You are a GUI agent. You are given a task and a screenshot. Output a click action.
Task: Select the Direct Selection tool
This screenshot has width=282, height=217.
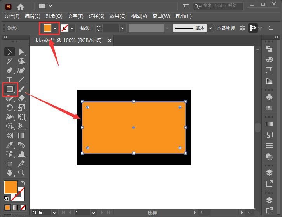pos(21,52)
